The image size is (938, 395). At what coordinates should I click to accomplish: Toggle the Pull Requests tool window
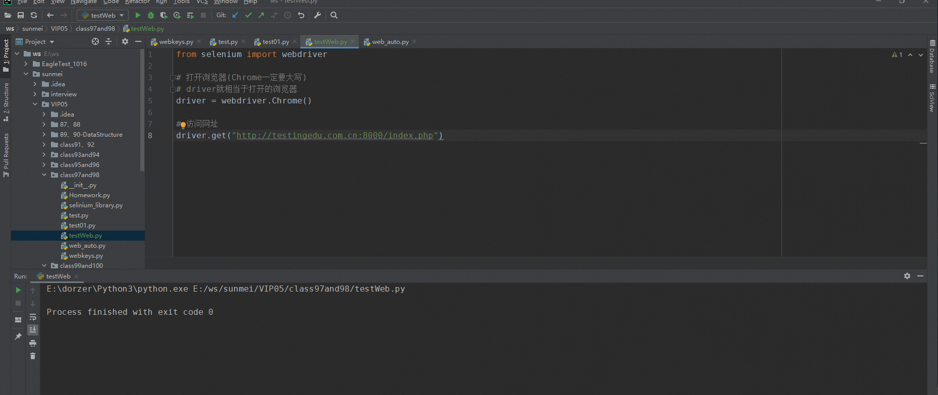click(x=6, y=155)
